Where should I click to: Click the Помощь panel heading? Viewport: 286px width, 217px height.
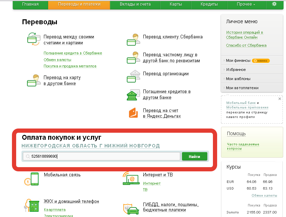point(236,133)
